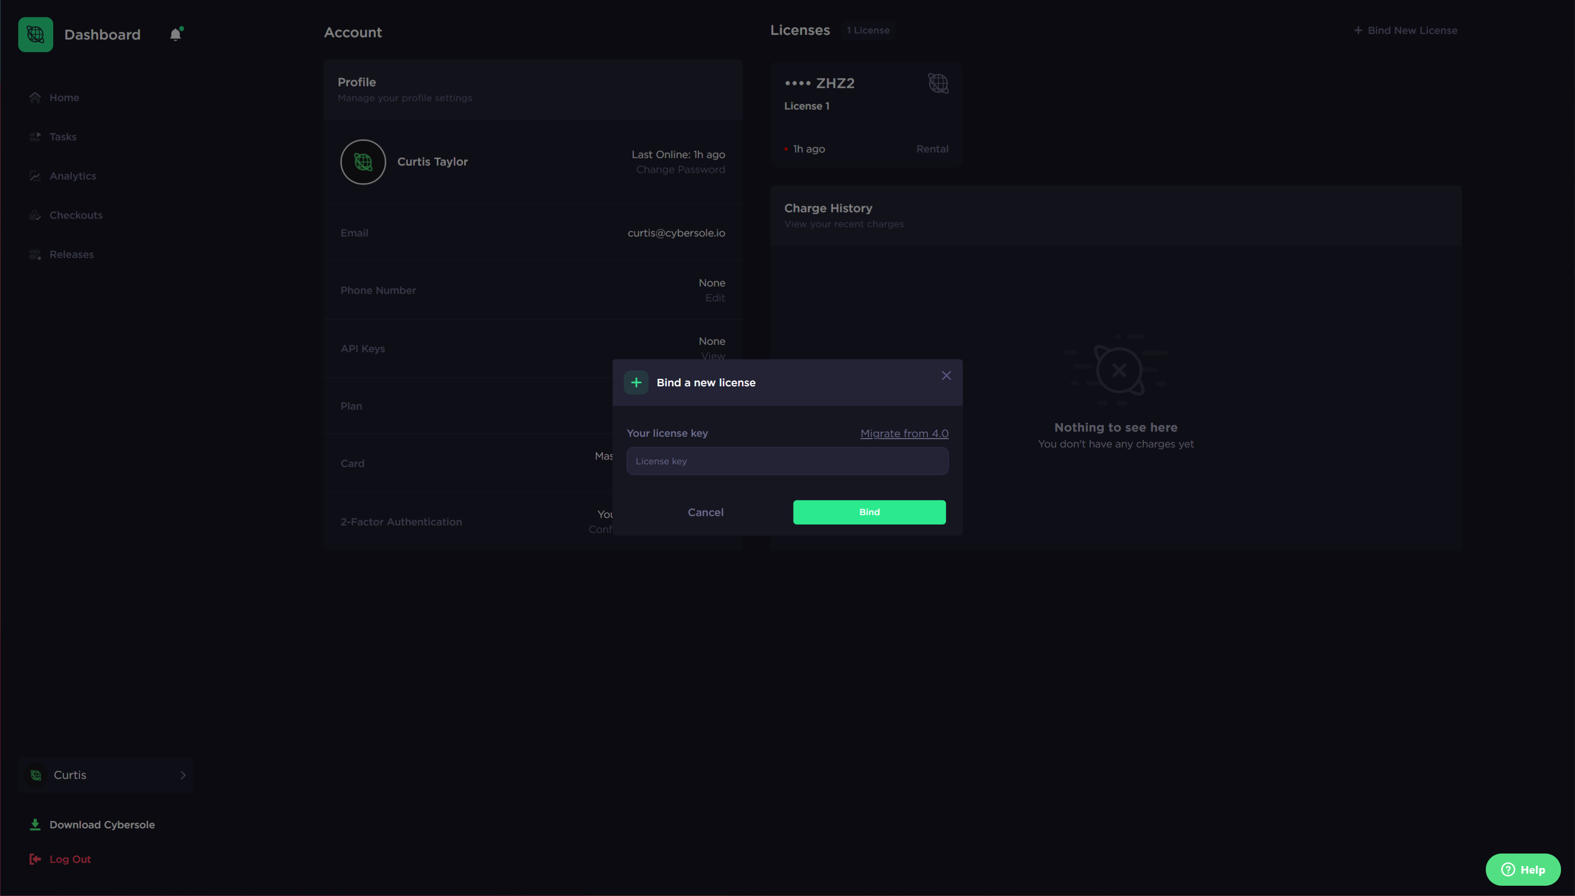Click Download Cybersole link
This screenshot has height=896, width=1575.
[102, 825]
